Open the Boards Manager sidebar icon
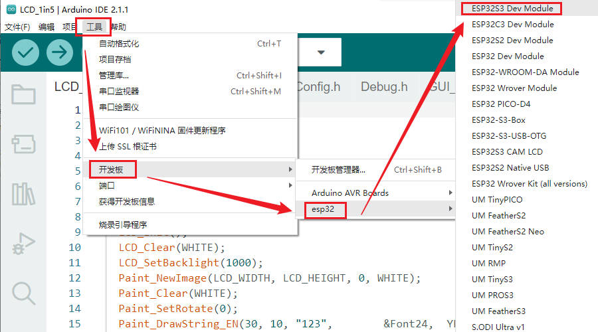The width and height of the screenshot is (598, 332). point(23,143)
